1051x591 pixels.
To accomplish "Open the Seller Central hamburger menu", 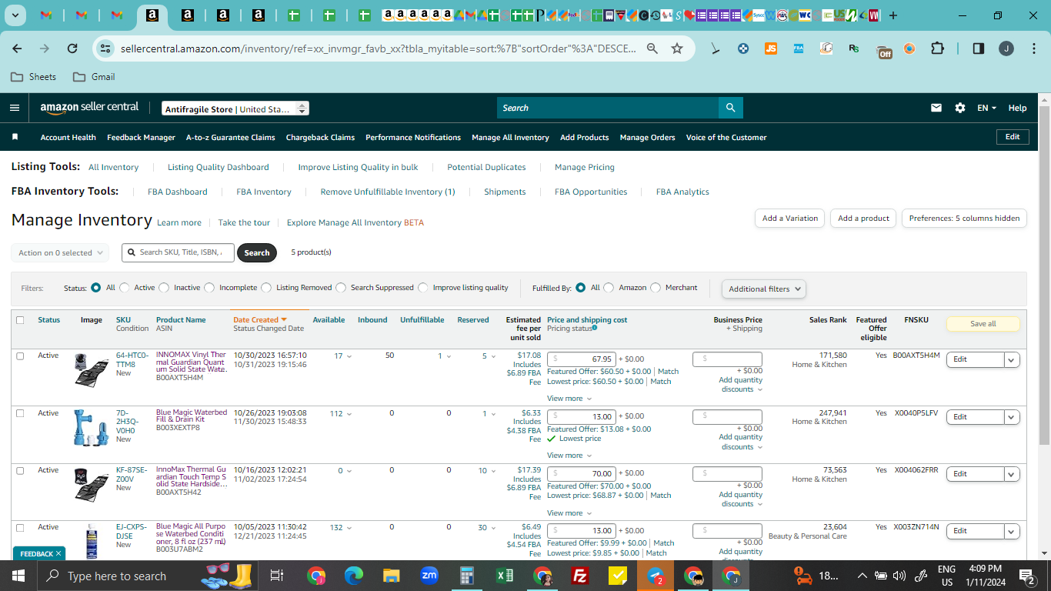I will [x=15, y=108].
